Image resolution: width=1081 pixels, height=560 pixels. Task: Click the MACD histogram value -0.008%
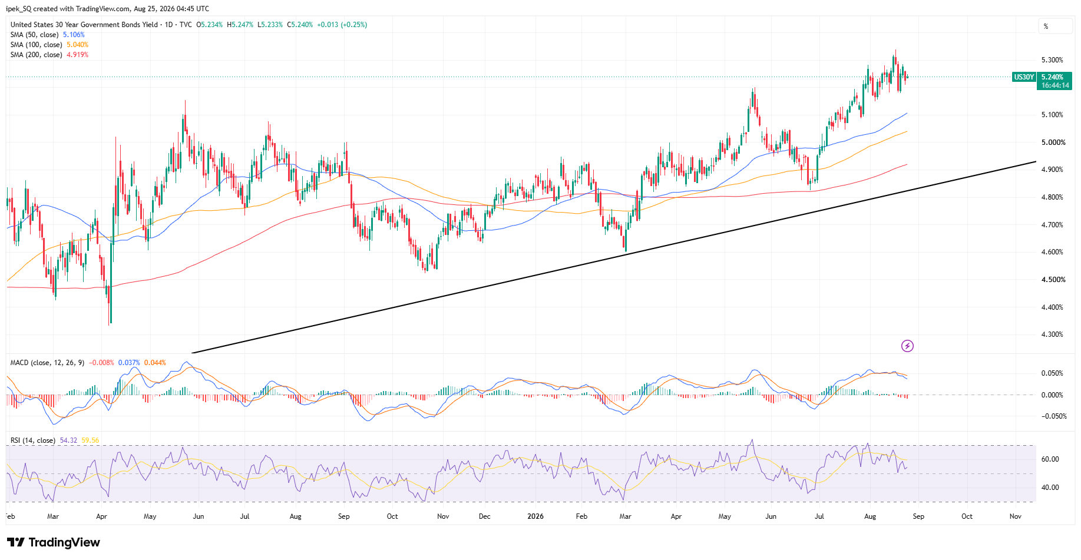(x=101, y=363)
